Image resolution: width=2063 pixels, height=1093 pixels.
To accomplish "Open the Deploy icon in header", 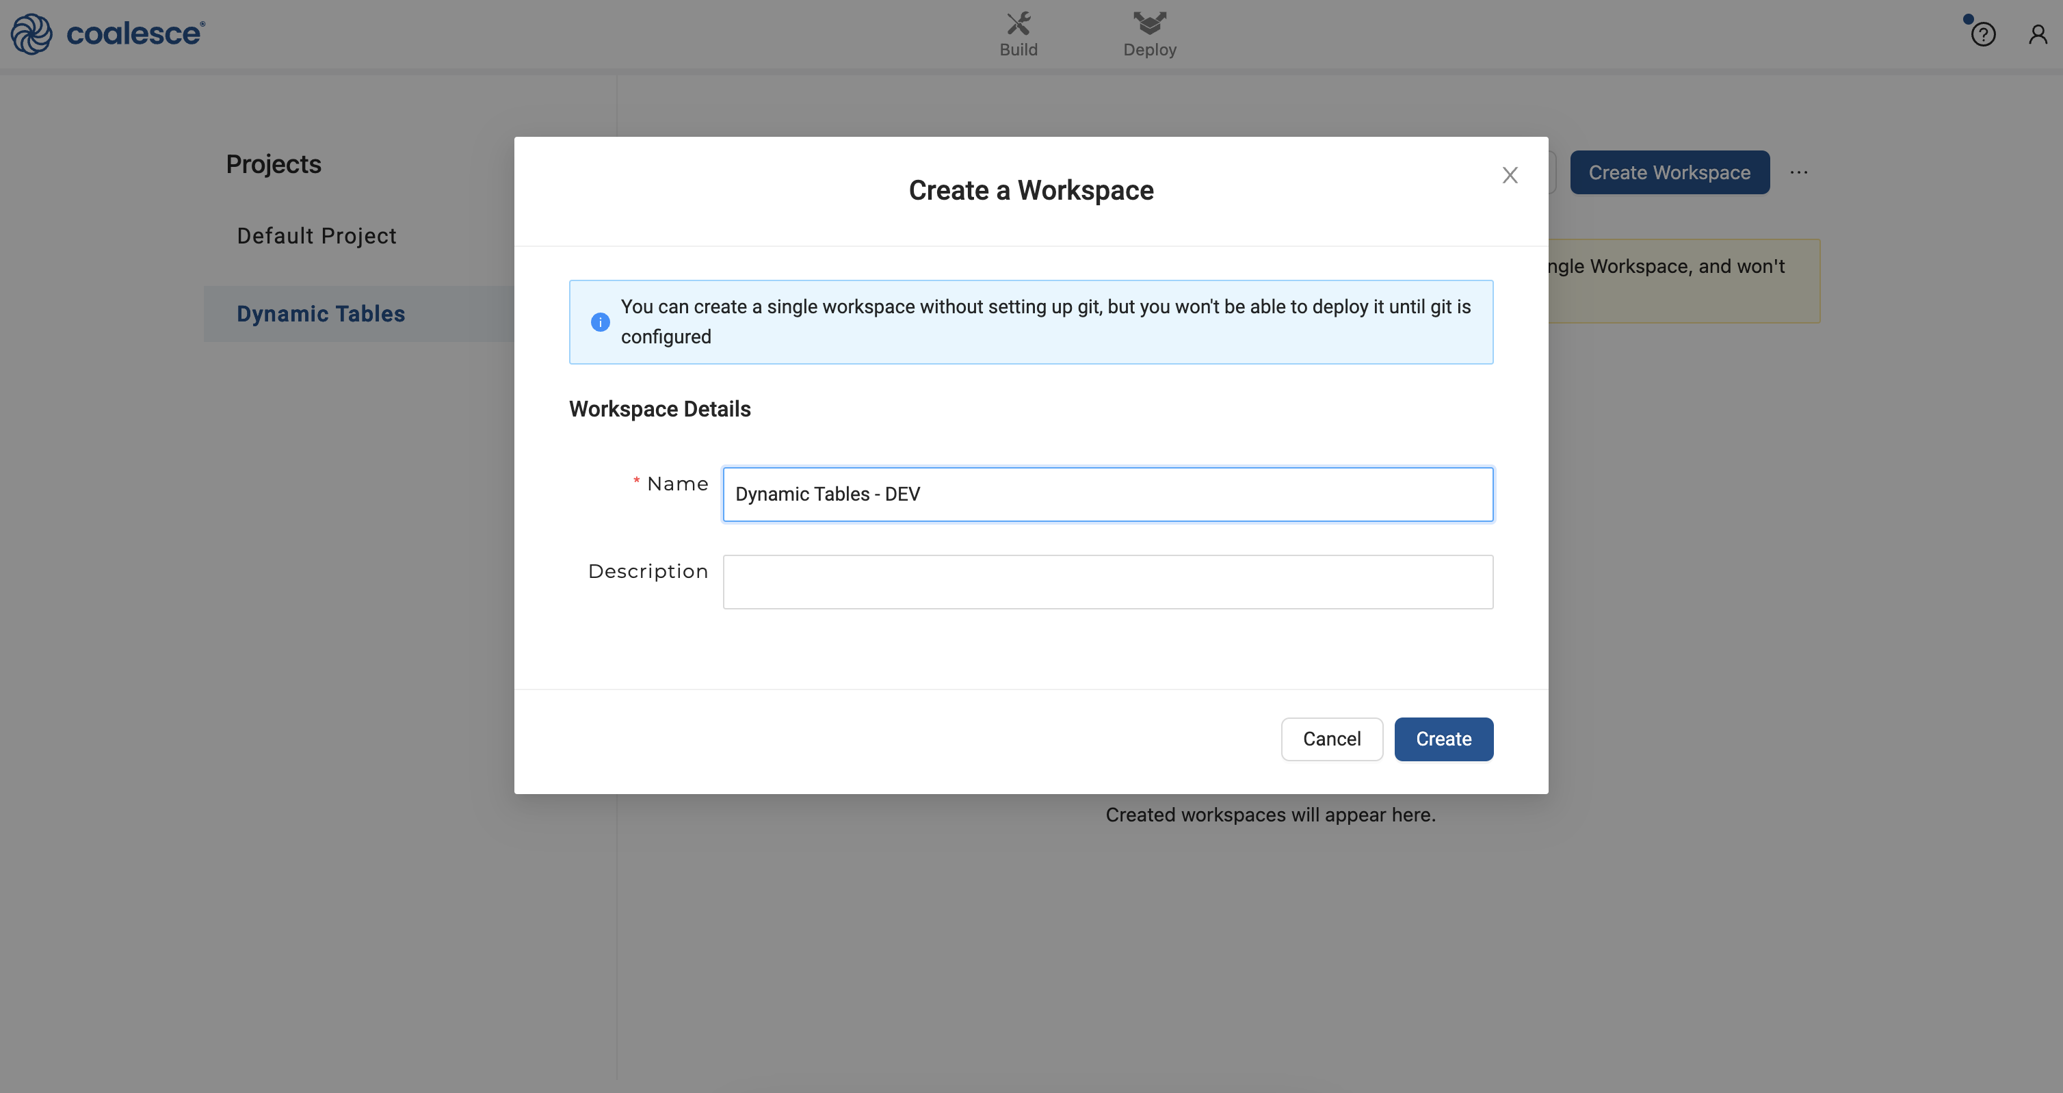I will (x=1149, y=23).
